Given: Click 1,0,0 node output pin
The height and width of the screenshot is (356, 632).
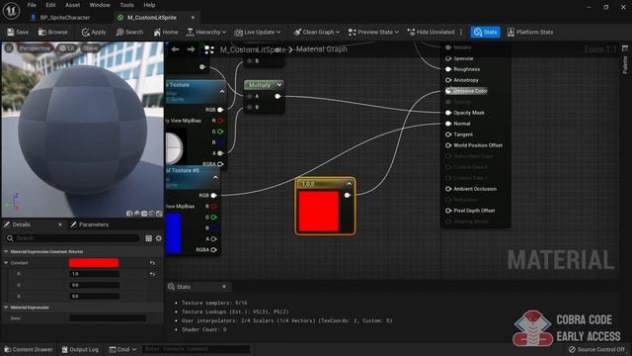Looking at the screenshot, I should tap(348, 196).
